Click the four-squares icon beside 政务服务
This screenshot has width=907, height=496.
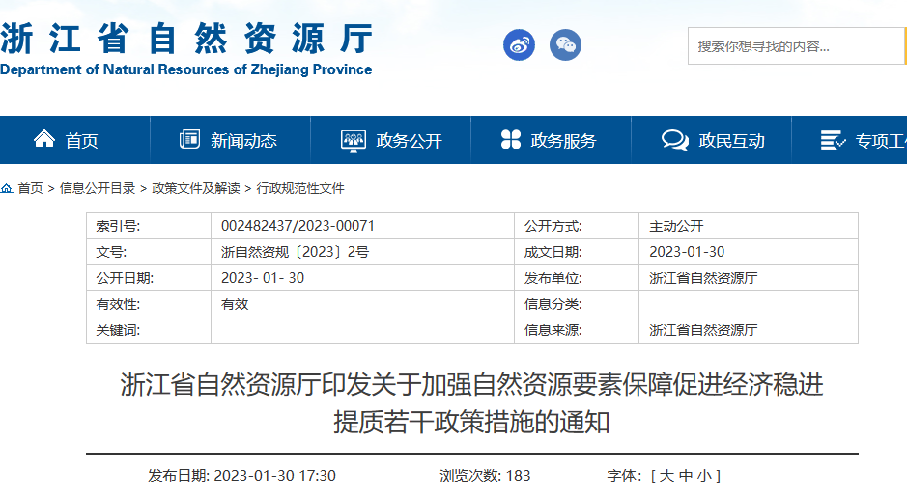click(511, 140)
